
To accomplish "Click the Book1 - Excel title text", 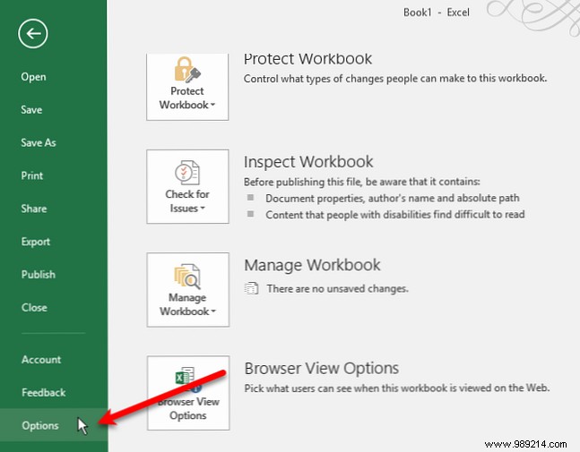I will point(437,13).
